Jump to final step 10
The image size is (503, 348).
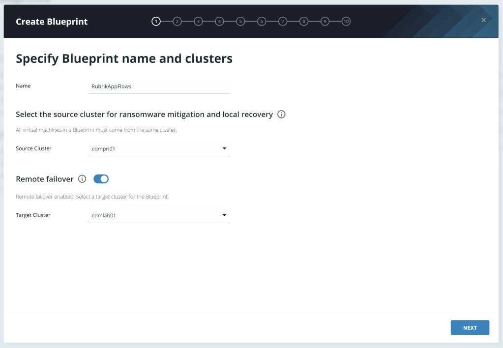(x=346, y=22)
